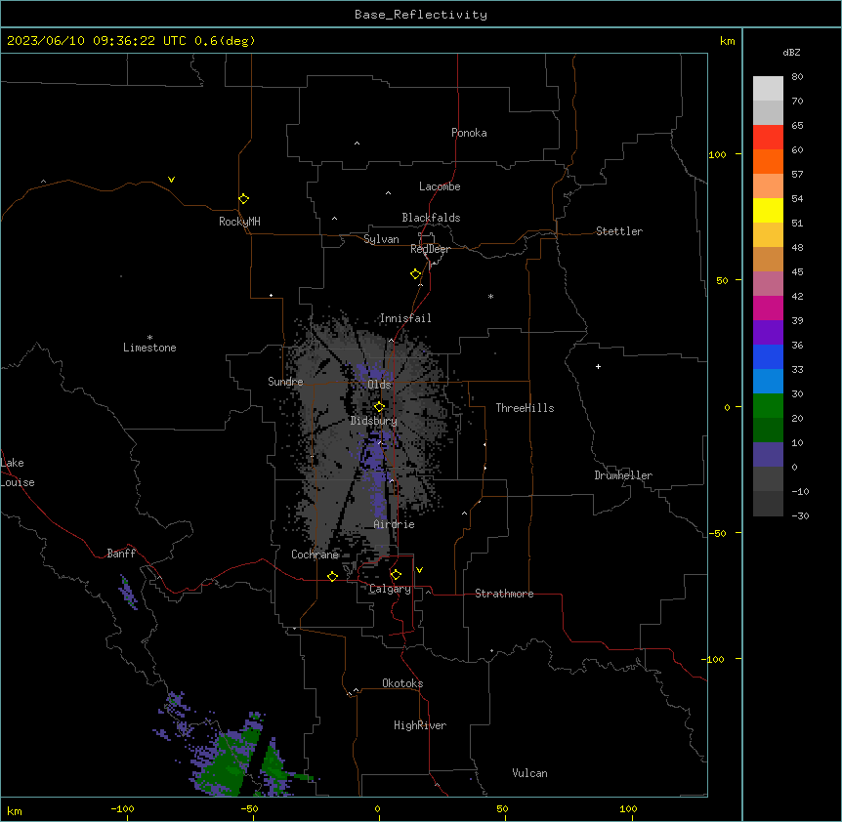Click the Banff label

point(121,554)
